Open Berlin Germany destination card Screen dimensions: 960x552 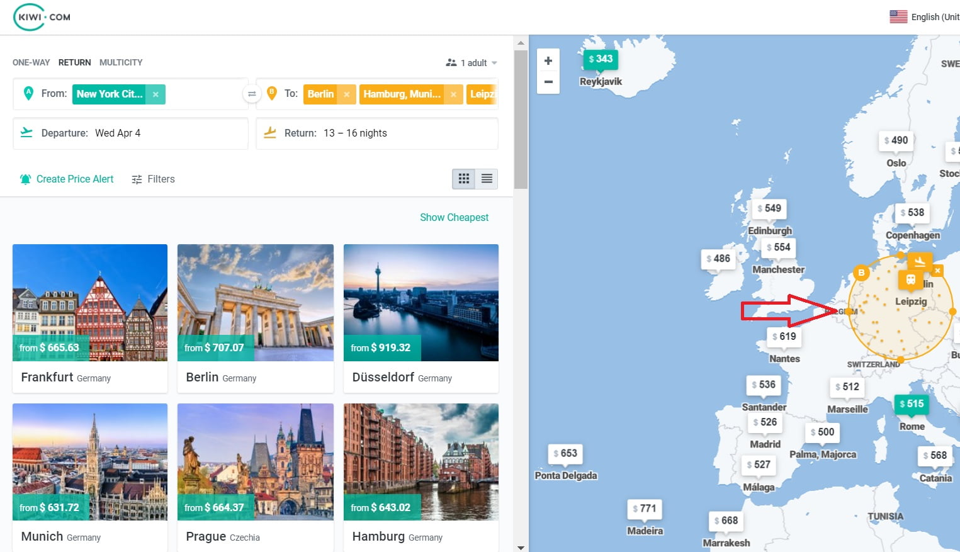pyautogui.click(x=256, y=318)
